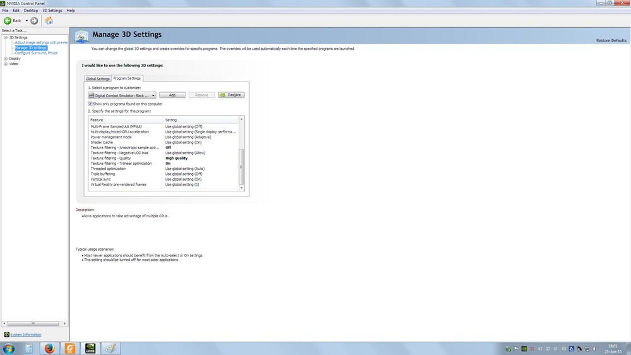This screenshot has height=355, width=631.
Task: Select the 'Threaded optimization' row
Action: pyautogui.click(x=164, y=169)
